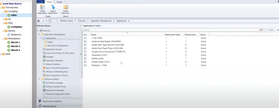The height and width of the screenshot is (108, 279).
Task: Open the Software Library workspace
Action: click(59, 106)
